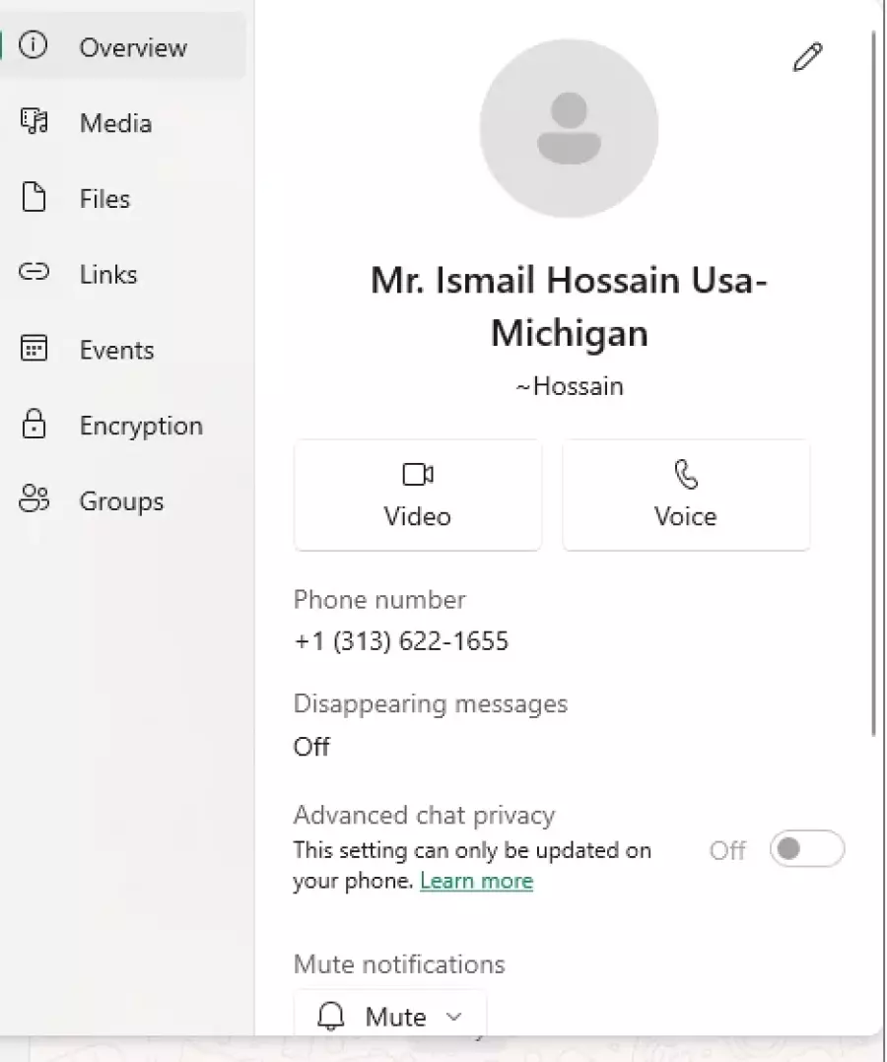This screenshot has width=887, height=1062.
Task: Click the contact's profile picture placeholder
Action: point(569,128)
